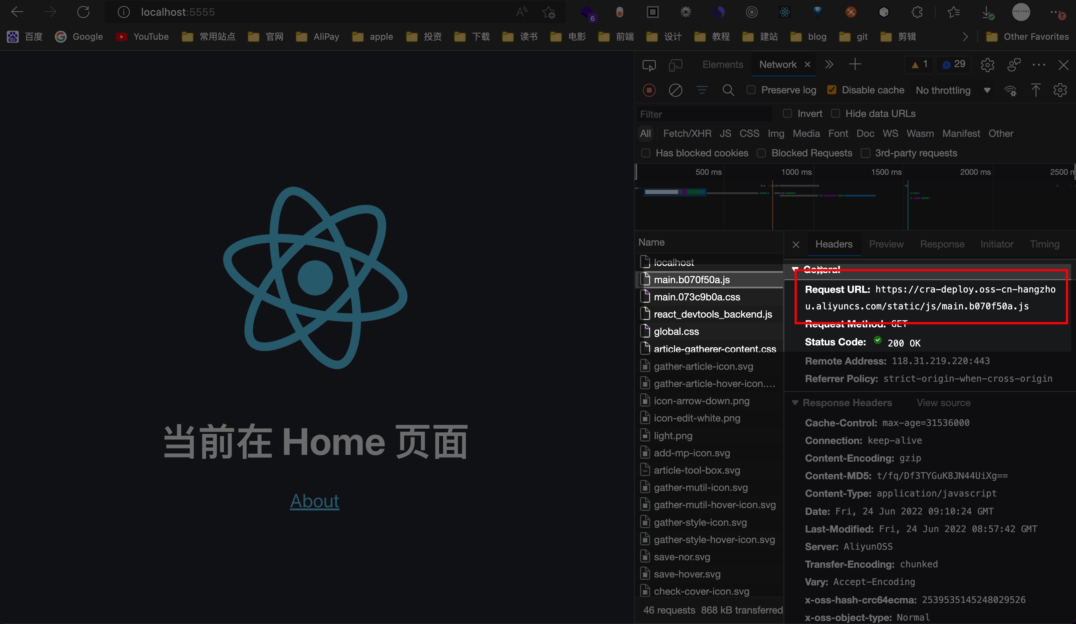The height and width of the screenshot is (624, 1076).
Task: Uncheck the Disable cache checkbox
Action: pyautogui.click(x=832, y=90)
